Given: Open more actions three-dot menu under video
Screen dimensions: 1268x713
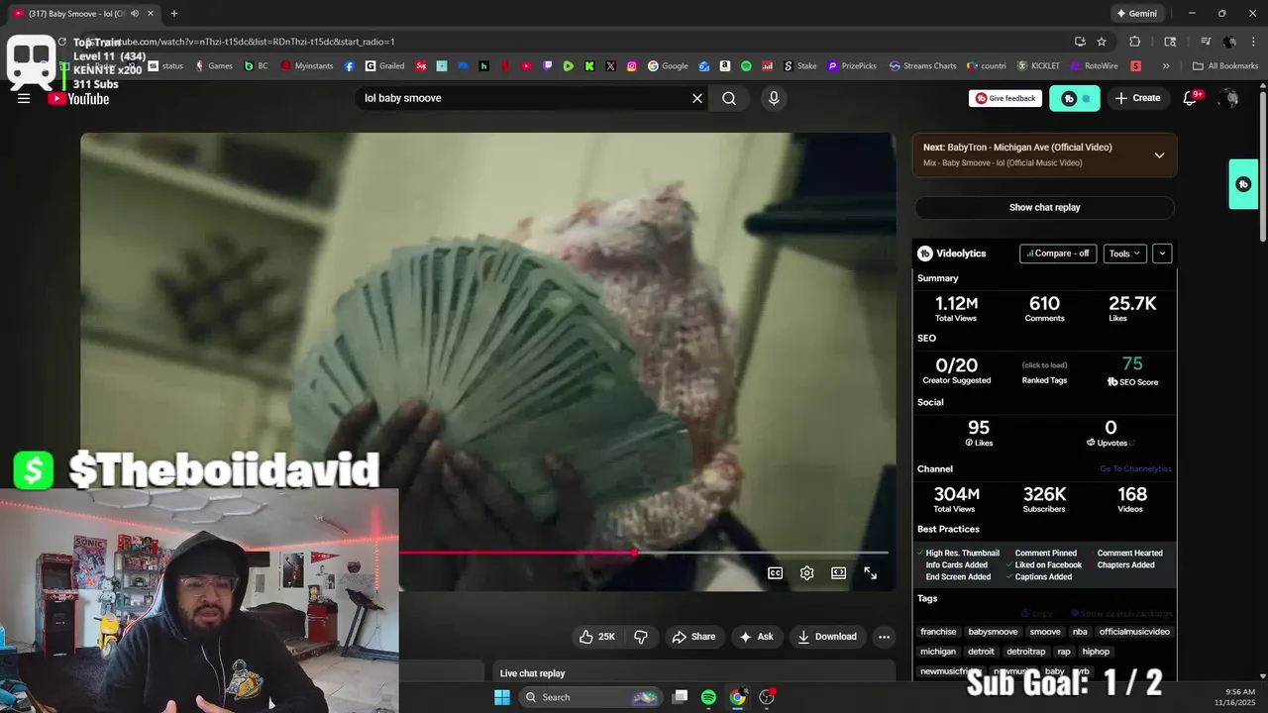Looking at the screenshot, I should tap(884, 637).
